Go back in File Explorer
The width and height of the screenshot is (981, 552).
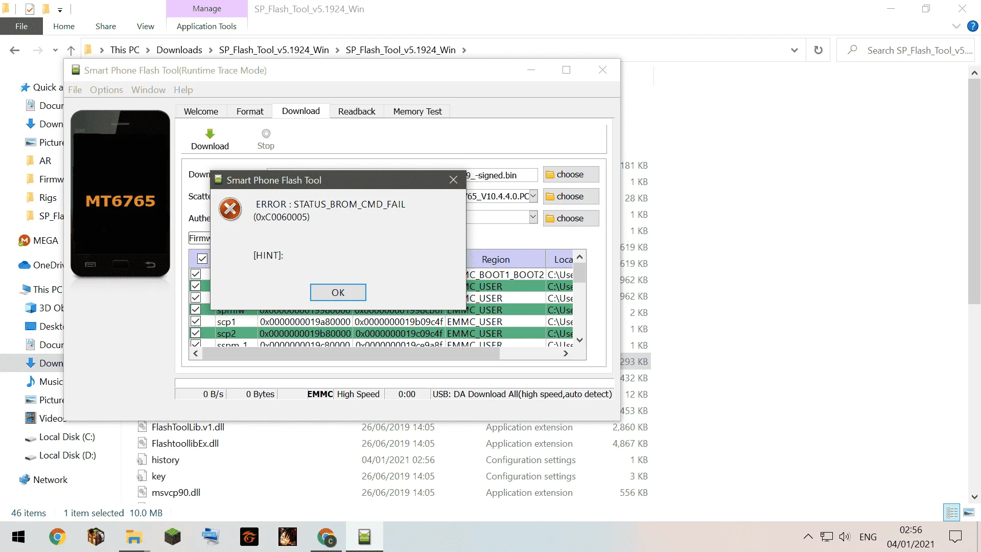tap(15, 50)
